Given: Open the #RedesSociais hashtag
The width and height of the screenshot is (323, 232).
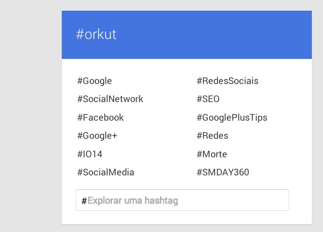Looking at the screenshot, I should (x=227, y=81).
